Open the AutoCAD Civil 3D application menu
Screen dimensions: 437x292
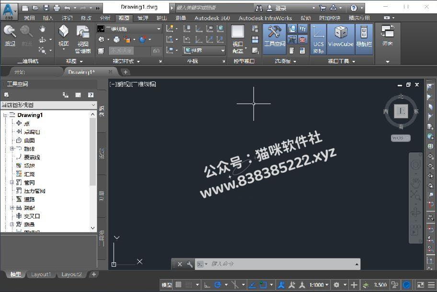click(9, 12)
